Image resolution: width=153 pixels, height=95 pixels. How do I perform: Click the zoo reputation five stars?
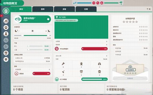point(130,22)
